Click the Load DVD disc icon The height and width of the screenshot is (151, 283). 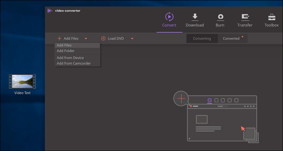pyautogui.click(x=103, y=38)
